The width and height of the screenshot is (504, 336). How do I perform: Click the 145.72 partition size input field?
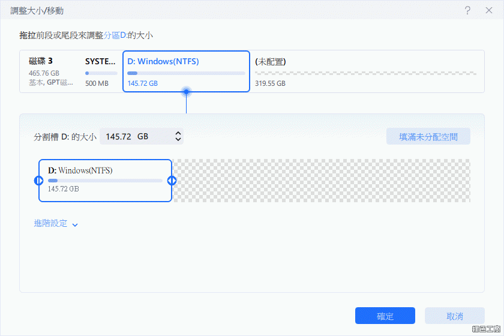tap(118, 137)
